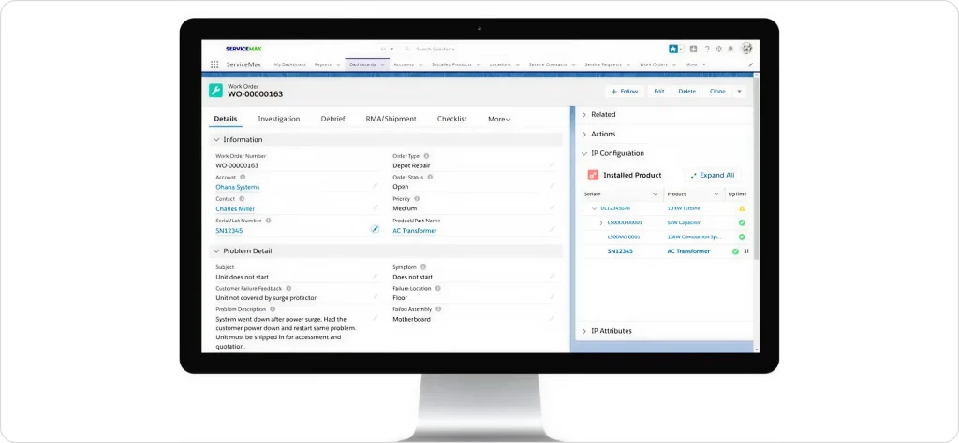The image size is (959, 443).
Task: Click the Edit button
Action: [x=658, y=91]
